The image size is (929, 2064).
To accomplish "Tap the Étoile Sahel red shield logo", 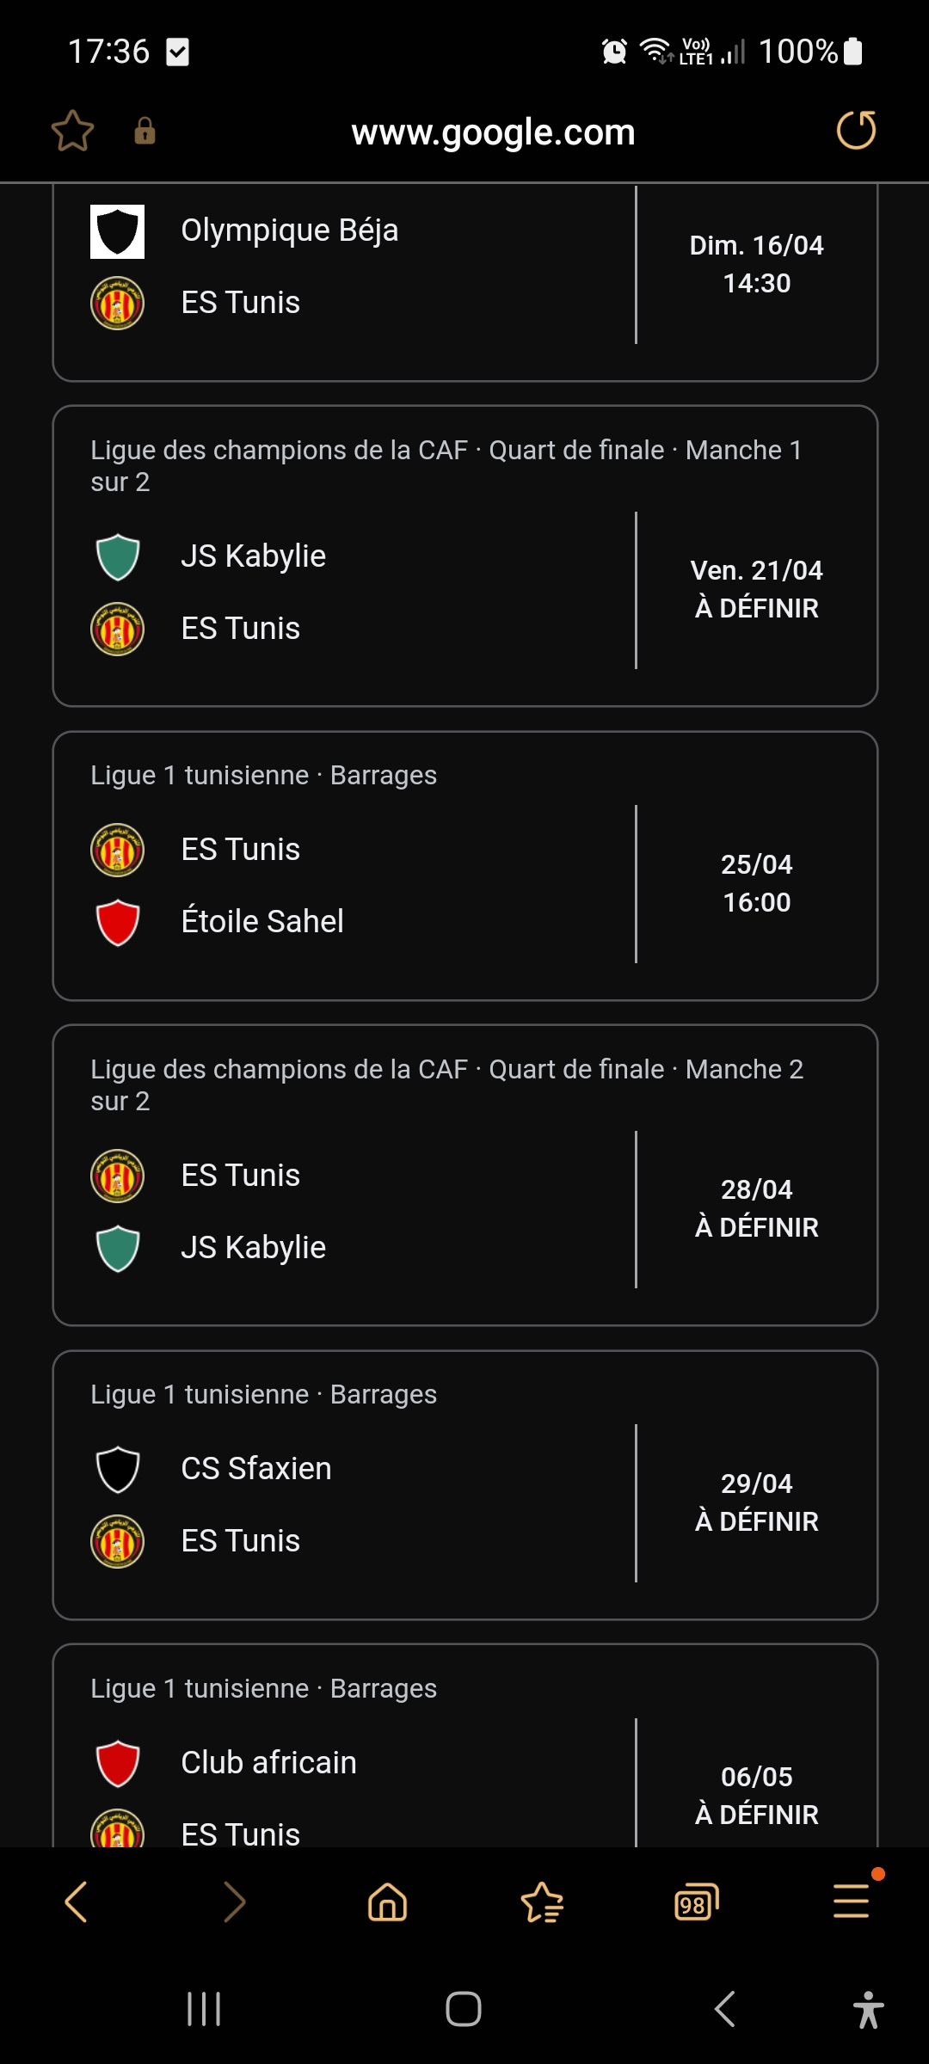I will [x=117, y=923].
